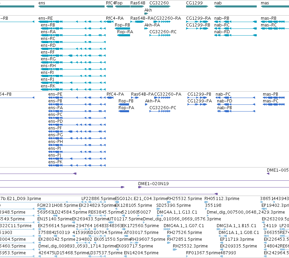This screenshot has width=289, height=258.
Task: Select the nab-RD transcript label
Action: (x=222, y=32)
